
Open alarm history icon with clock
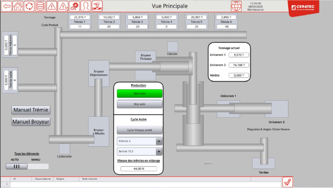coord(63,6)
